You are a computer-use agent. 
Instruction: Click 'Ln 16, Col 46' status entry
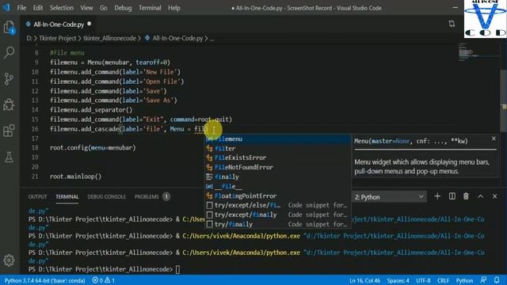tap(364, 280)
